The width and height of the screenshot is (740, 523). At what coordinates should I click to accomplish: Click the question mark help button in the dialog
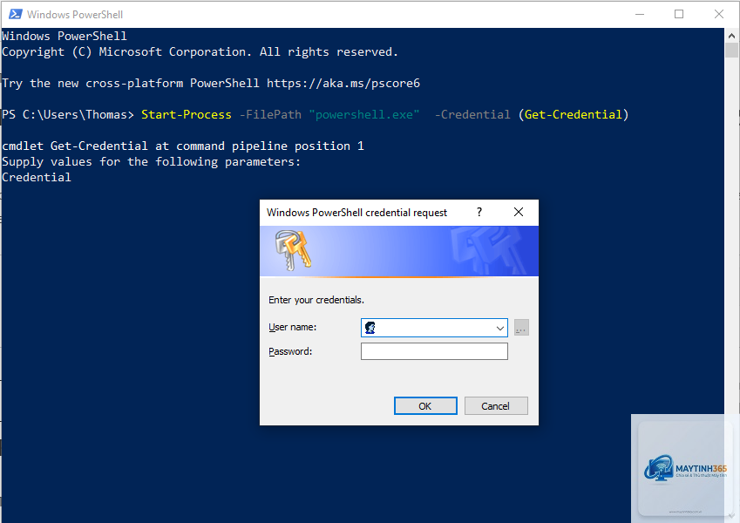[x=479, y=212]
